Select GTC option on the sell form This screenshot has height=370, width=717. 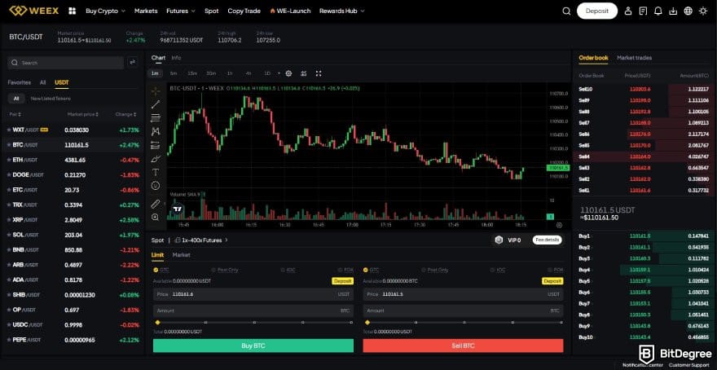[371, 270]
